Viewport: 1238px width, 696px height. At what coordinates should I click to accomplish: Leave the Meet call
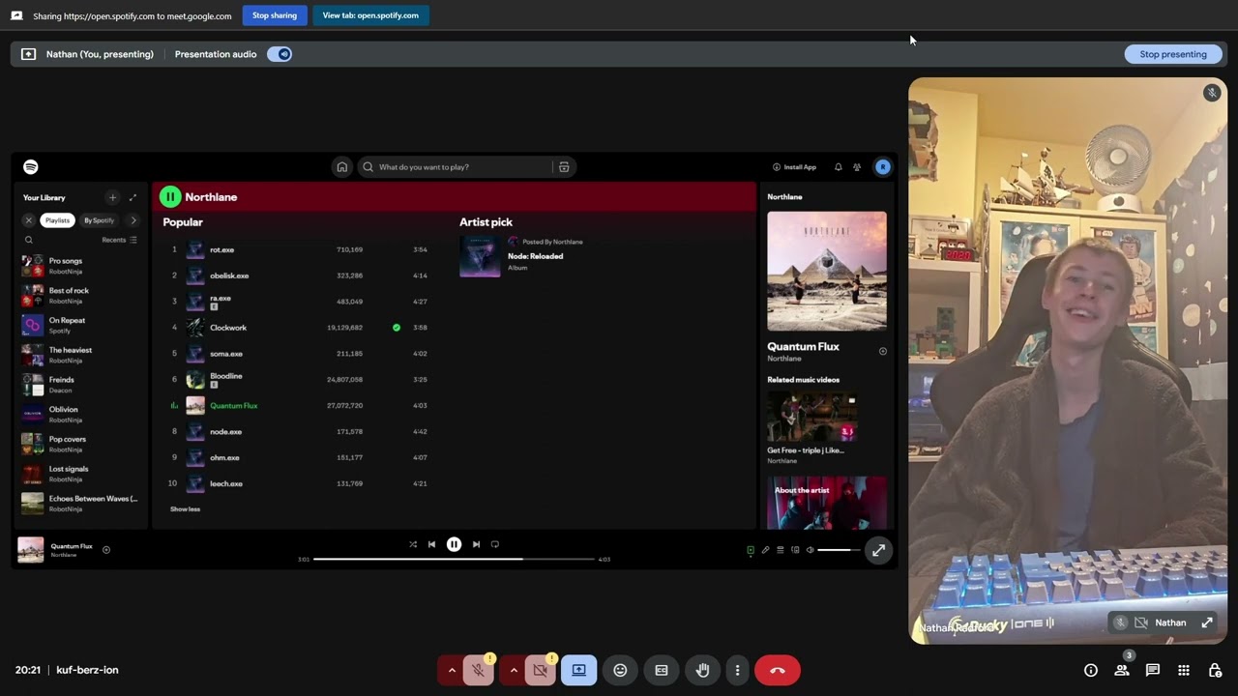coord(778,670)
